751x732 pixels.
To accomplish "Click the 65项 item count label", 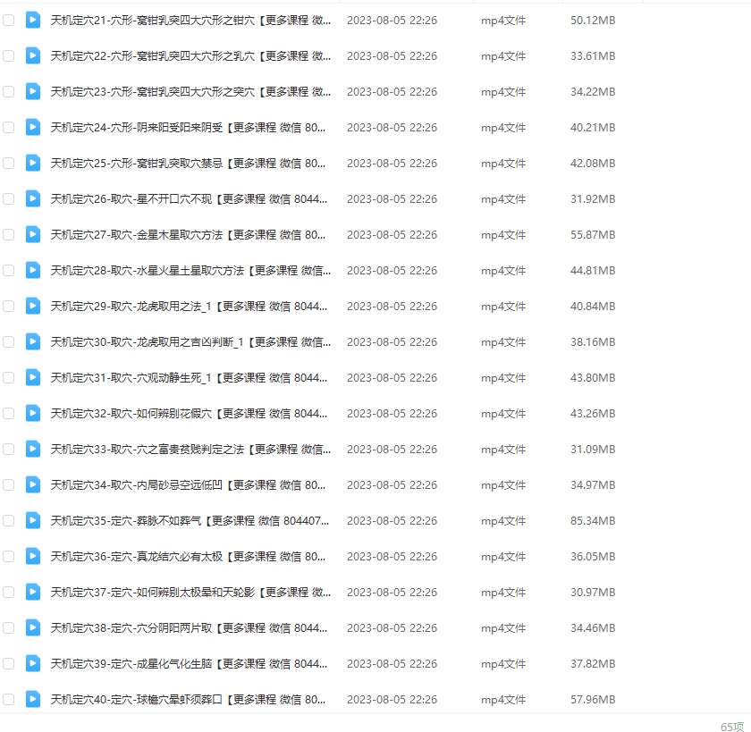I will (x=731, y=726).
